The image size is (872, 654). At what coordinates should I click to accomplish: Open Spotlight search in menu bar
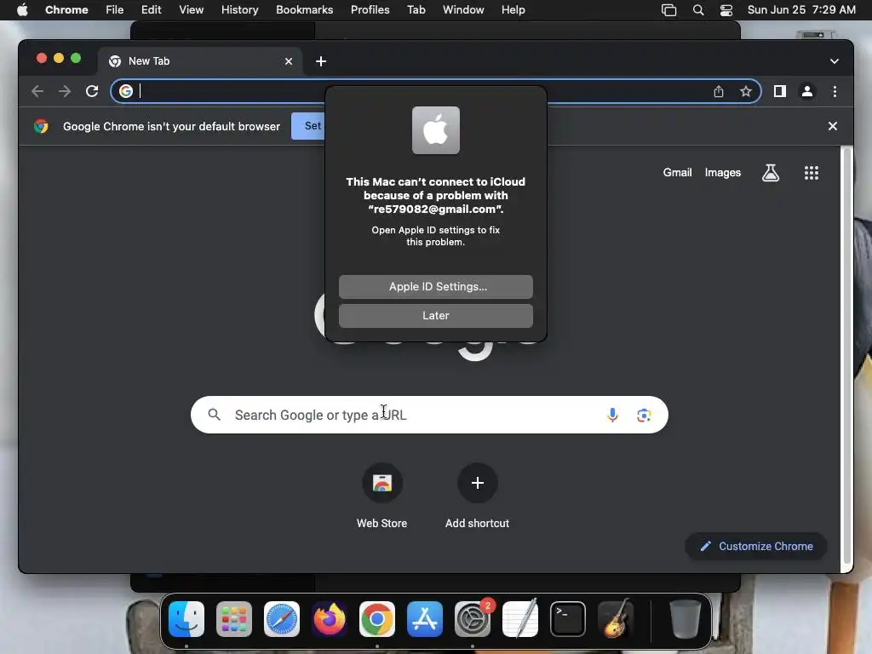tap(698, 10)
